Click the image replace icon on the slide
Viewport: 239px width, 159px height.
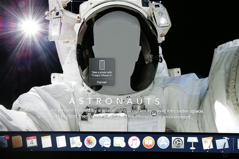click(154, 114)
